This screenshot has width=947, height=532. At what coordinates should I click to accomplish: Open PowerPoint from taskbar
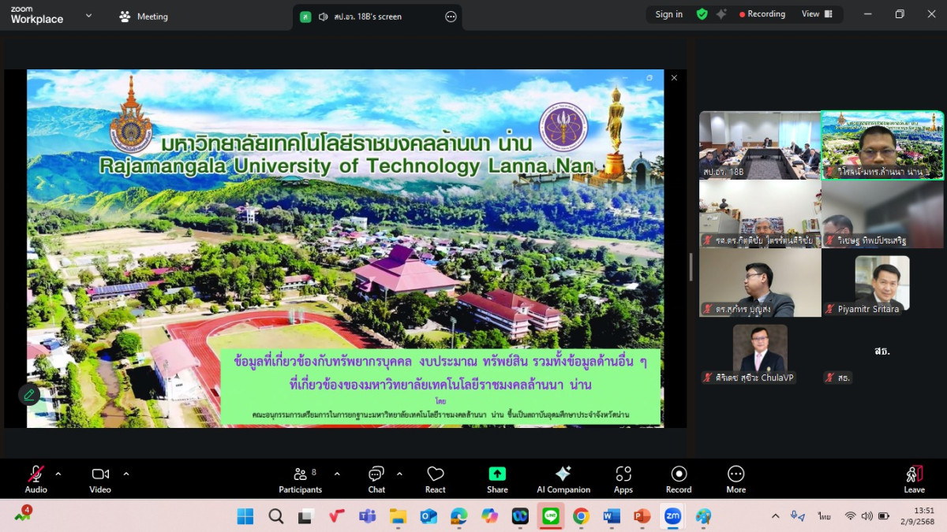click(x=642, y=516)
